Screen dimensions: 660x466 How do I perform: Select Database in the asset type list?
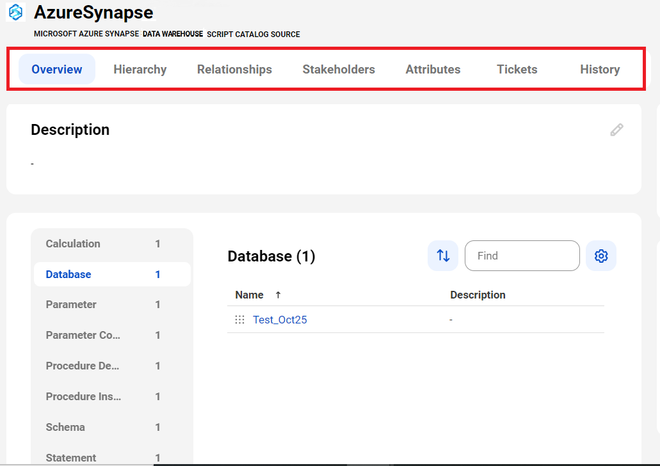[x=112, y=274]
